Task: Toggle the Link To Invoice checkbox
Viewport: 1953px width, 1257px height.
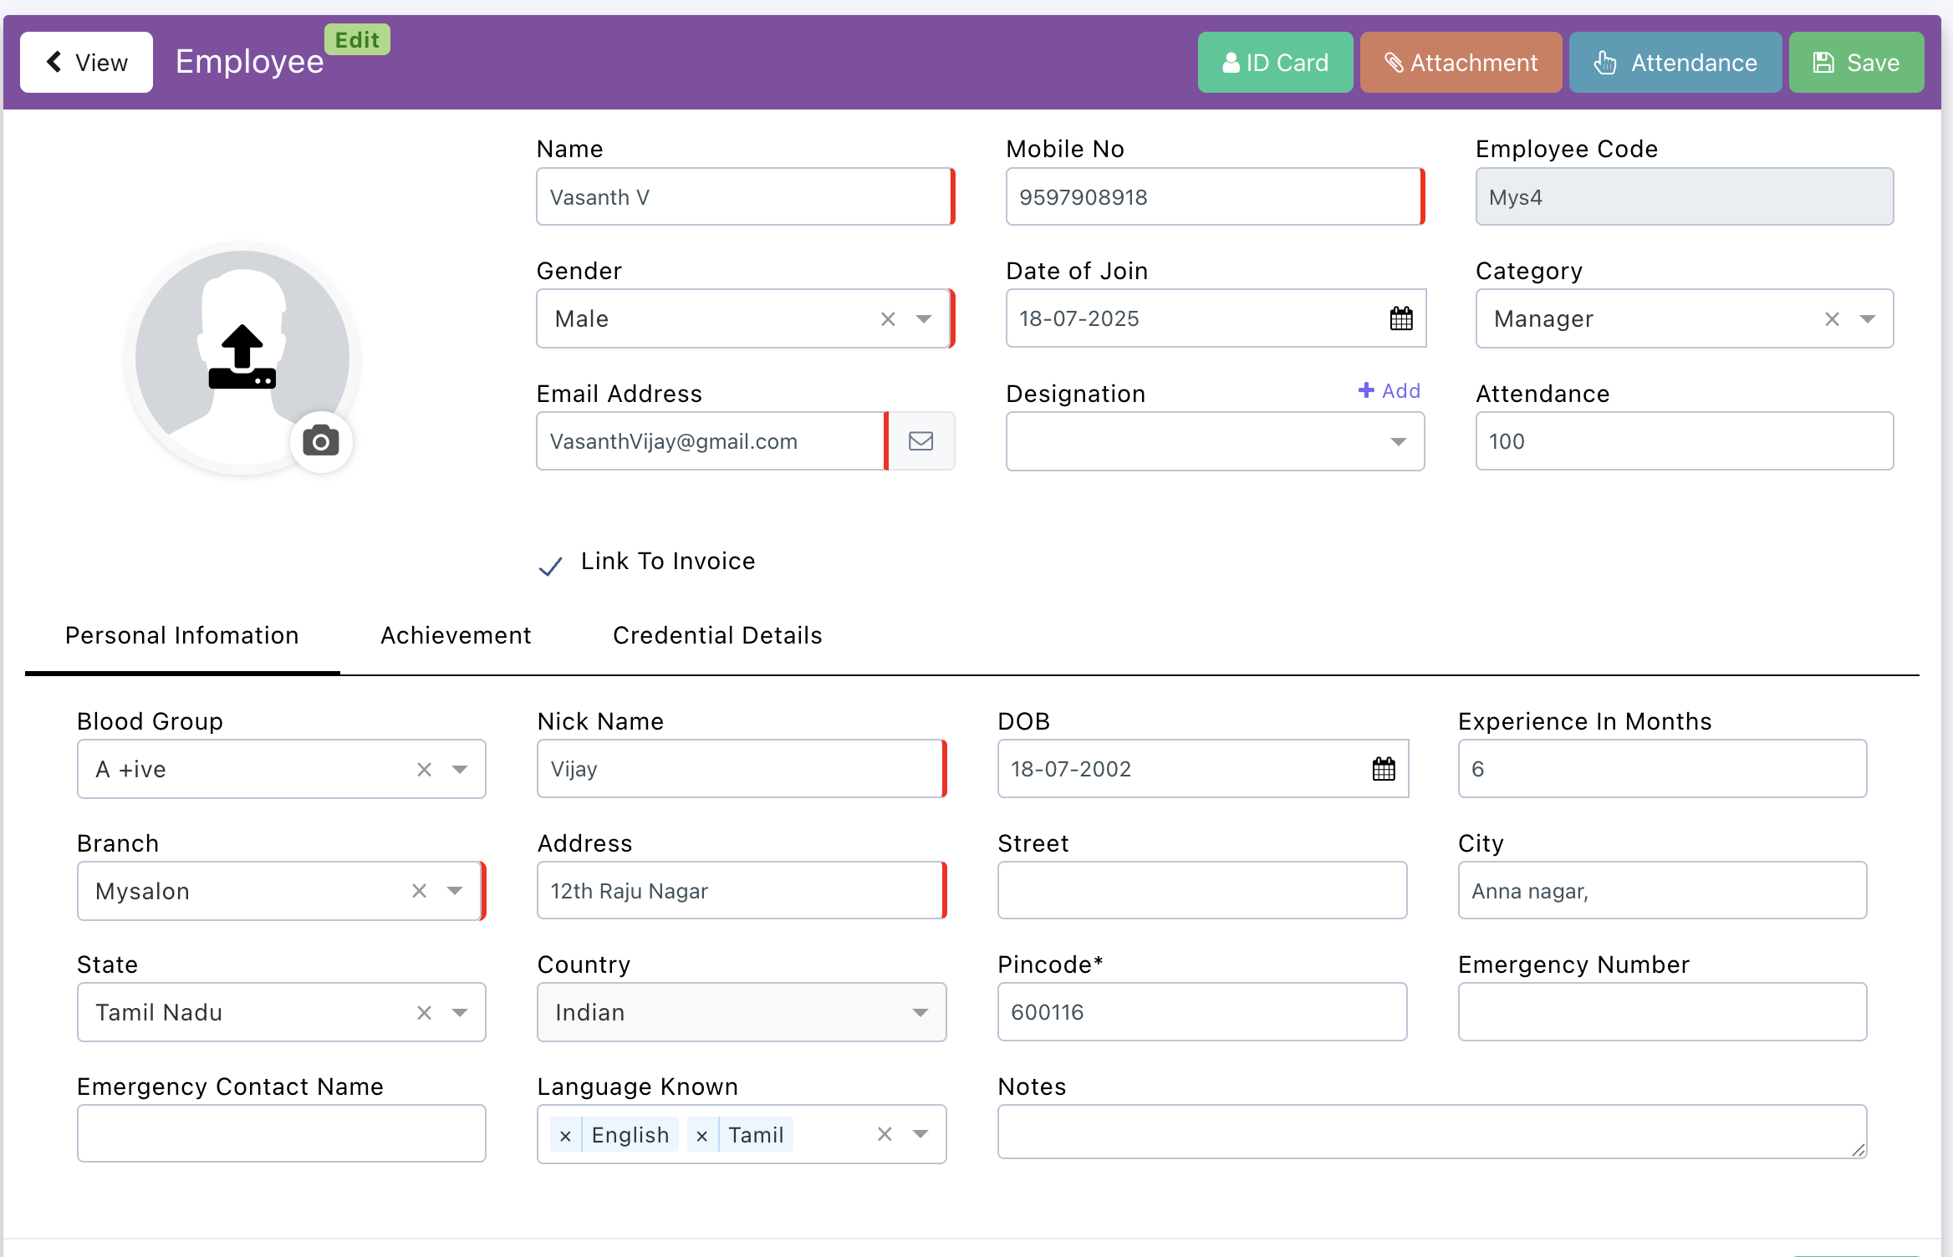Action: tap(550, 566)
